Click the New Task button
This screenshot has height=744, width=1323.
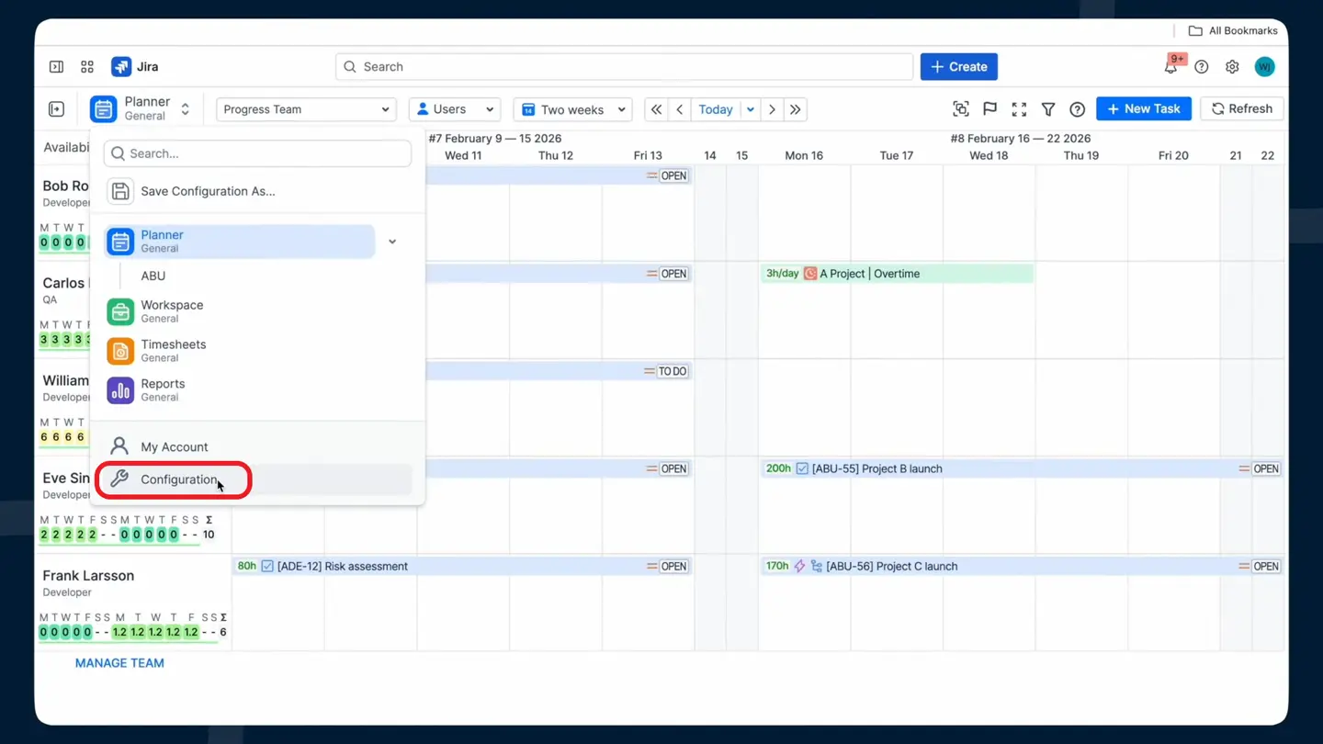tap(1144, 109)
